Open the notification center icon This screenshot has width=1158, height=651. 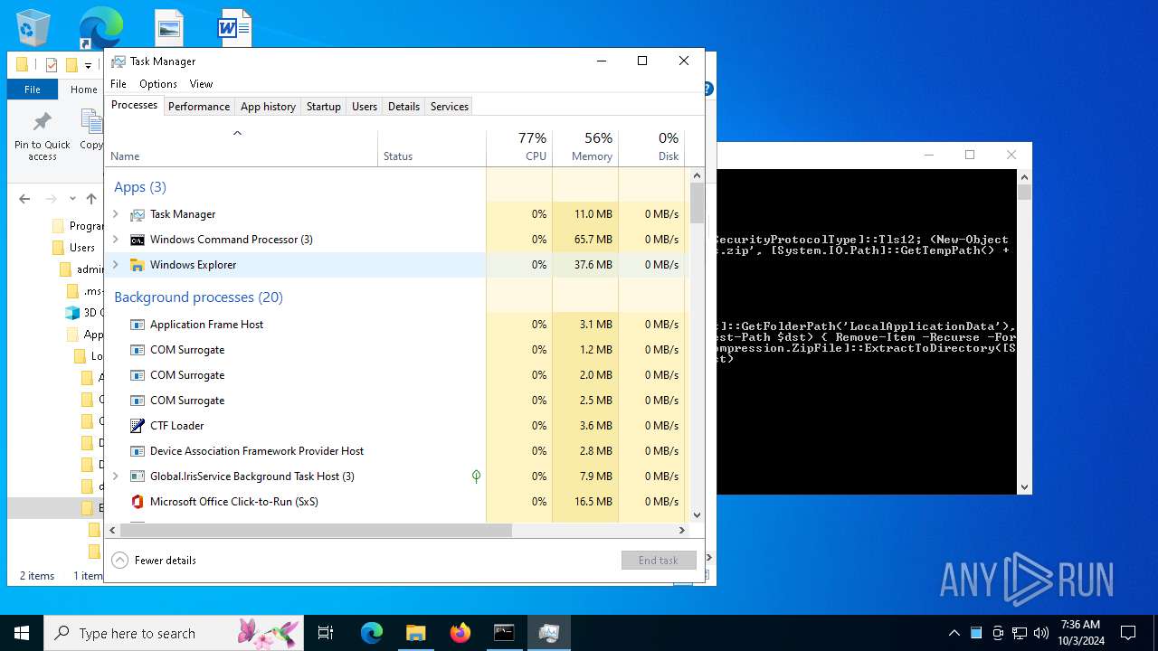(x=1128, y=633)
